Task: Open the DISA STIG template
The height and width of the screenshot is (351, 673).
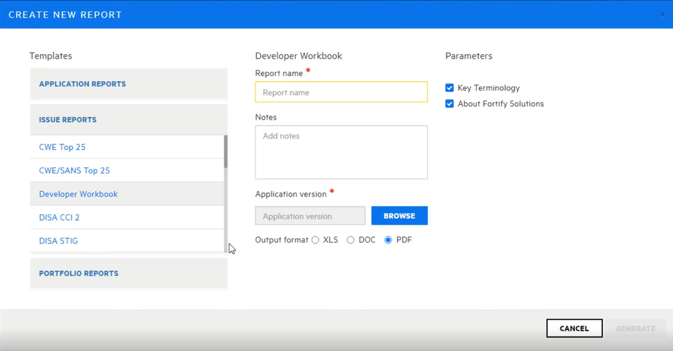Action: click(x=58, y=241)
